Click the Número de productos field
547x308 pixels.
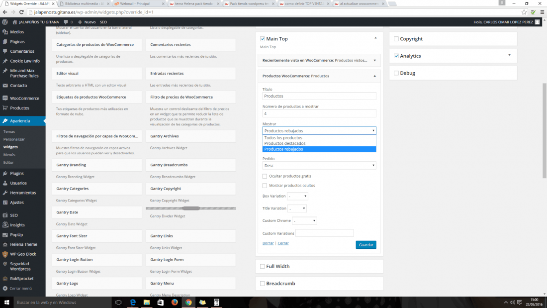coord(319,113)
